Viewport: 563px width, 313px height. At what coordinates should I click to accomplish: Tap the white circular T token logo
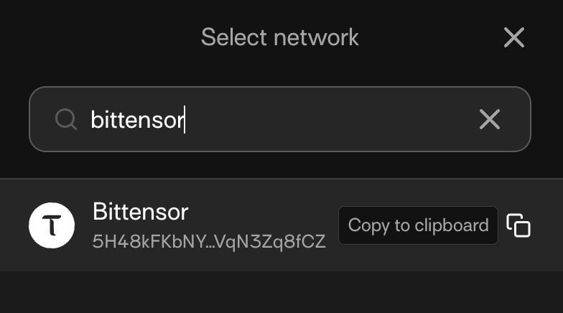51,225
